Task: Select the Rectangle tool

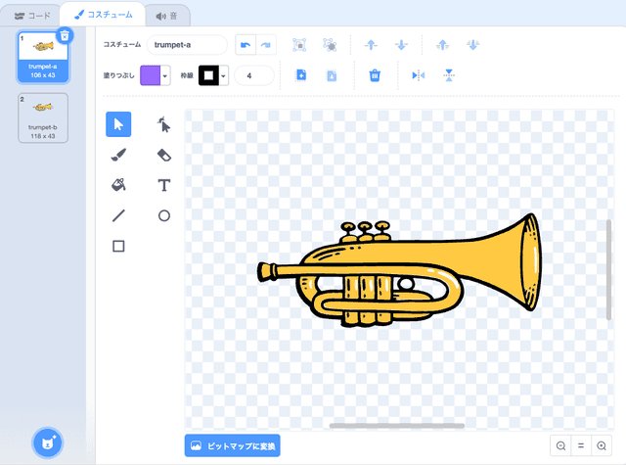Action: point(118,246)
